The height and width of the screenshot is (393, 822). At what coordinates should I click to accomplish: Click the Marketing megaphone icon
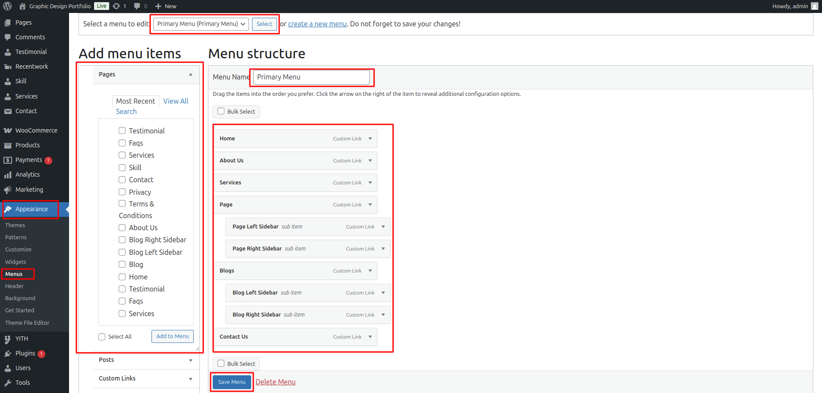[x=8, y=190]
